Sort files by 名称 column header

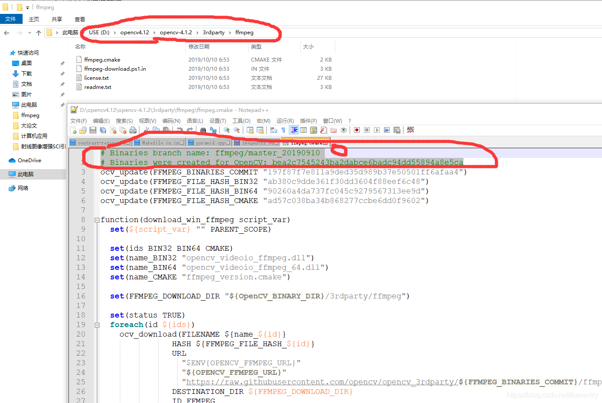[80, 47]
